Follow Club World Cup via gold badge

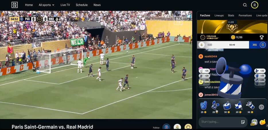click(188, 127)
